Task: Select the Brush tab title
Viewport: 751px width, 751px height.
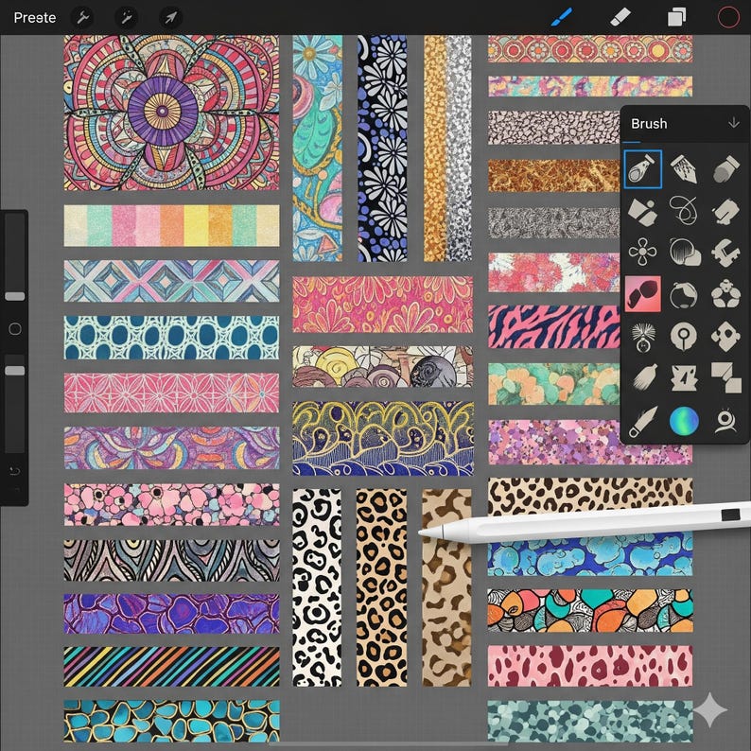Action: pos(649,124)
